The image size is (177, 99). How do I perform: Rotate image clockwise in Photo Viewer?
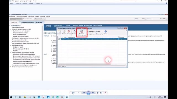[x=101, y=93]
